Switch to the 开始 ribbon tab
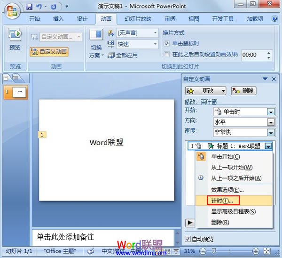The width and height of the screenshot is (282, 258). (x=34, y=18)
